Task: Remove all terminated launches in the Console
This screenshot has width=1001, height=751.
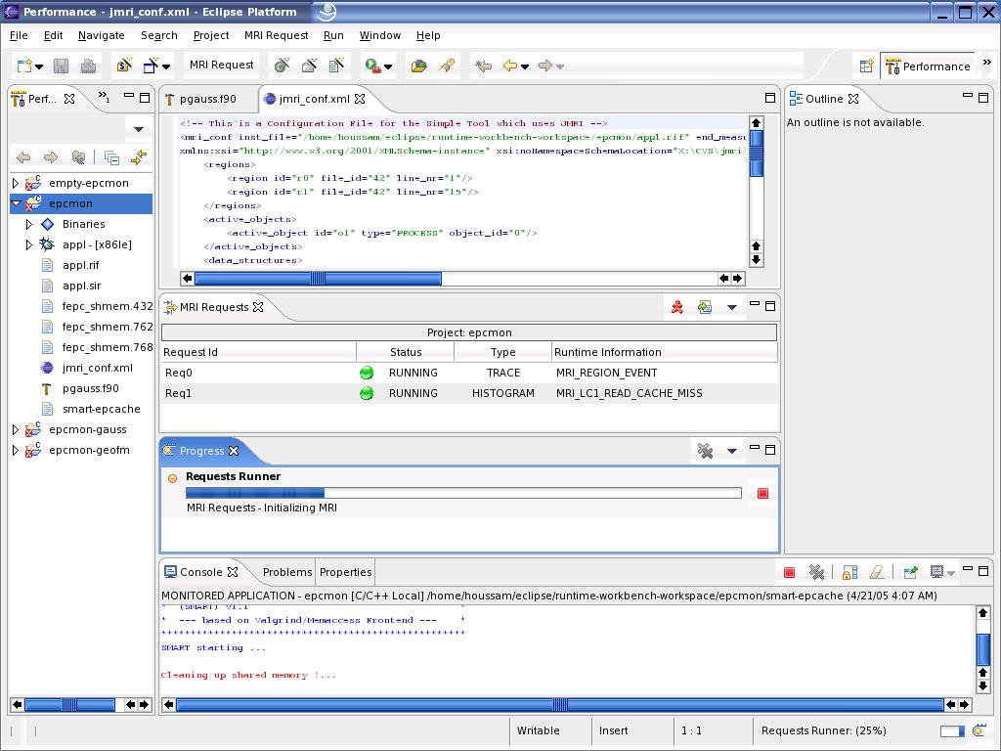Action: click(816, 573)
